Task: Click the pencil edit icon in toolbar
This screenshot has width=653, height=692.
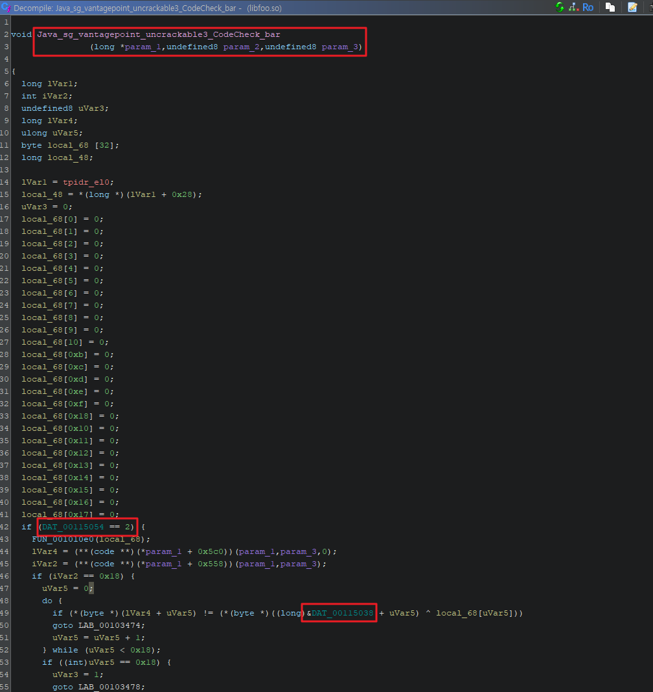Action: (633, 7)
